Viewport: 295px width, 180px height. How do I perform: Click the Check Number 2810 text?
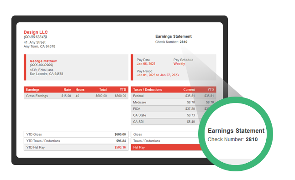pos(171,42)
